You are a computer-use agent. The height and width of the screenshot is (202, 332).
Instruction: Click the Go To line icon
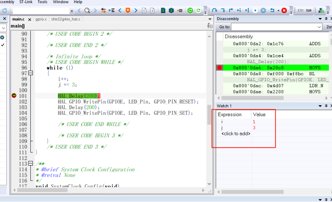(112, 10)
